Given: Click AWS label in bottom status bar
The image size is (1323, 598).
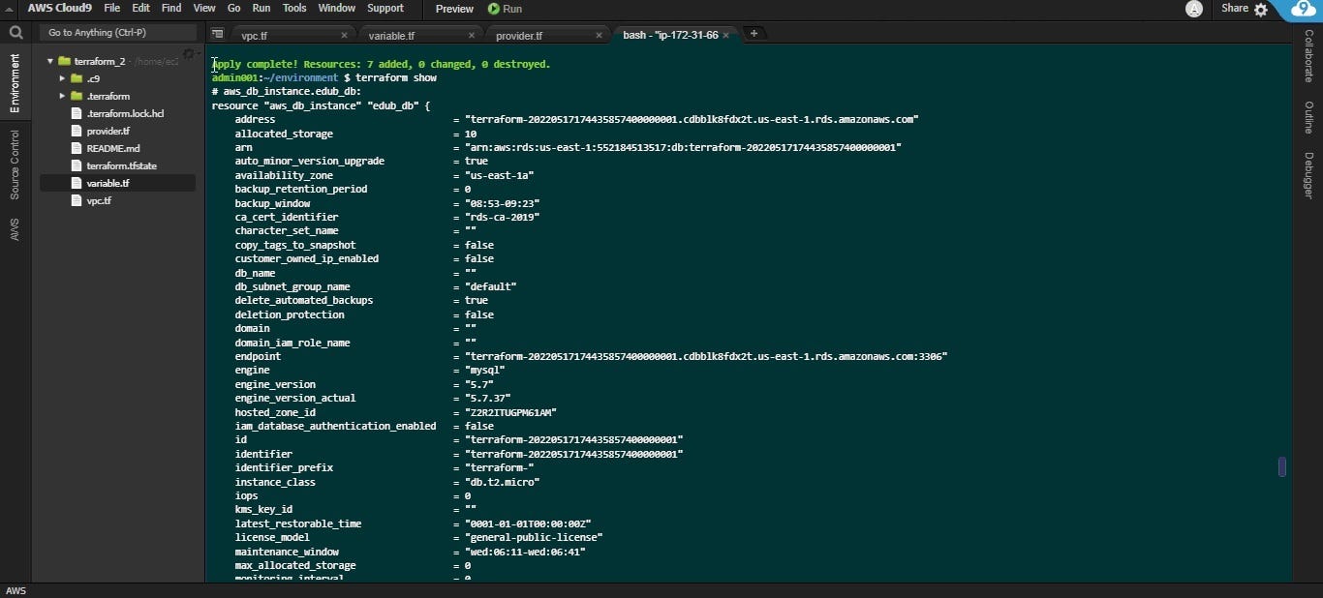Looking at the screenshot, I should [x=15, y=590].
